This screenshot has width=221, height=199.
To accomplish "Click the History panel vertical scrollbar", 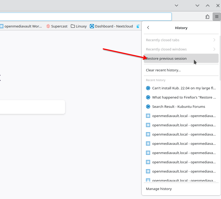I will tap(220, 57).
